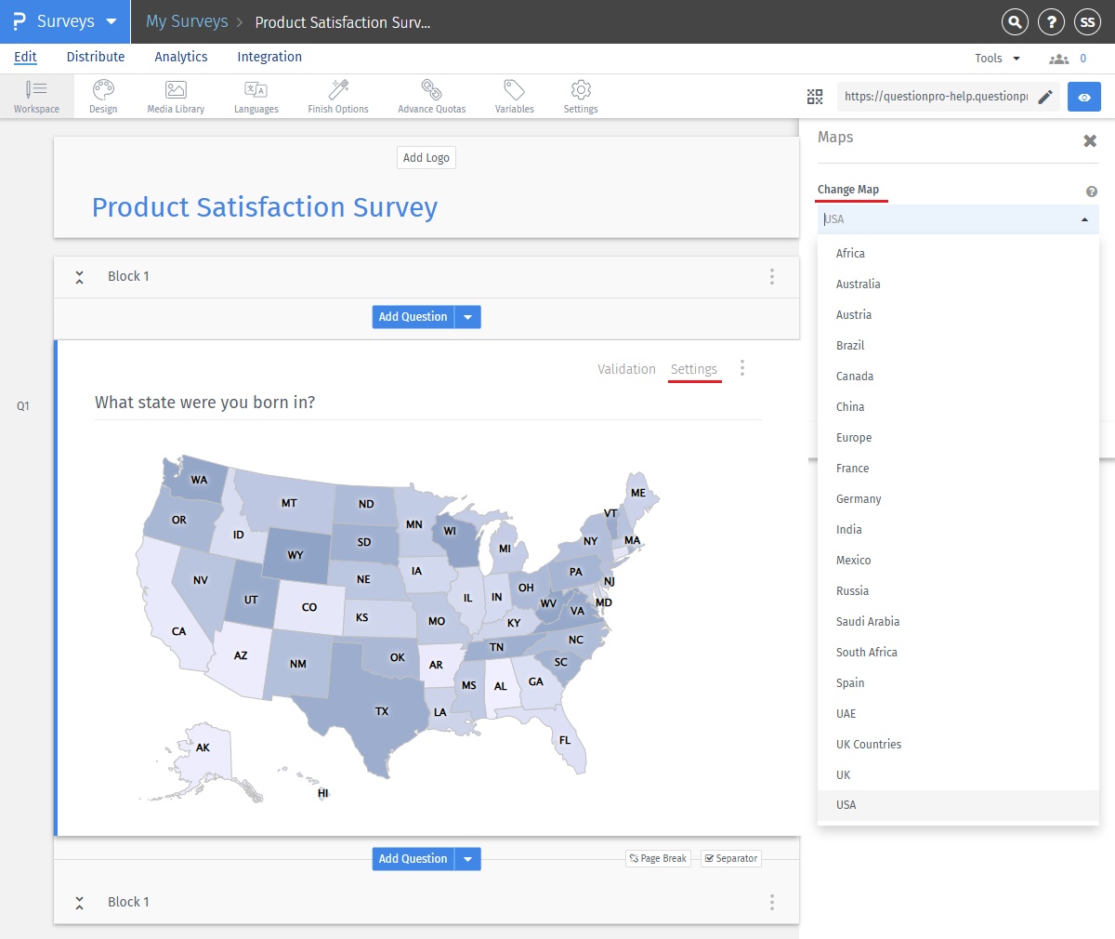Image resolution: width=1115 pixels, height=939 pixels.
Task: Open the Tools dropdown menu
Action: tap(996, 58)
